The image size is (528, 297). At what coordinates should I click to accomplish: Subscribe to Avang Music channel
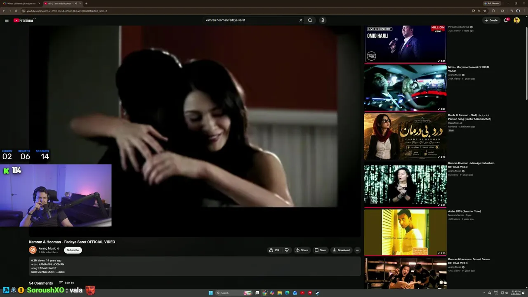pyautogui.click(x=73, y=250)
